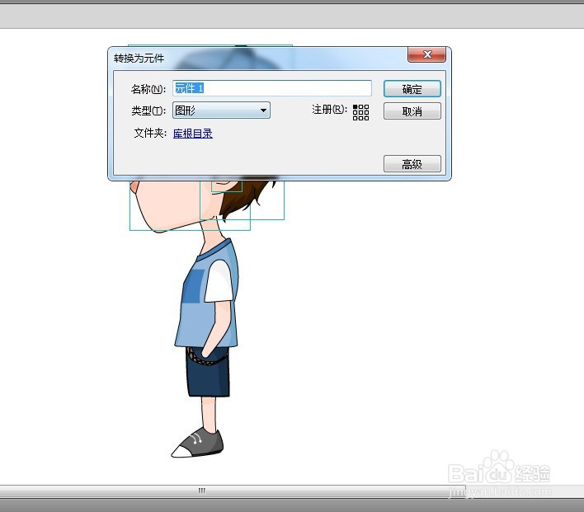584x512 pixels.
Task: Set the registration point grid icon
Action: (x=360, y=112)
